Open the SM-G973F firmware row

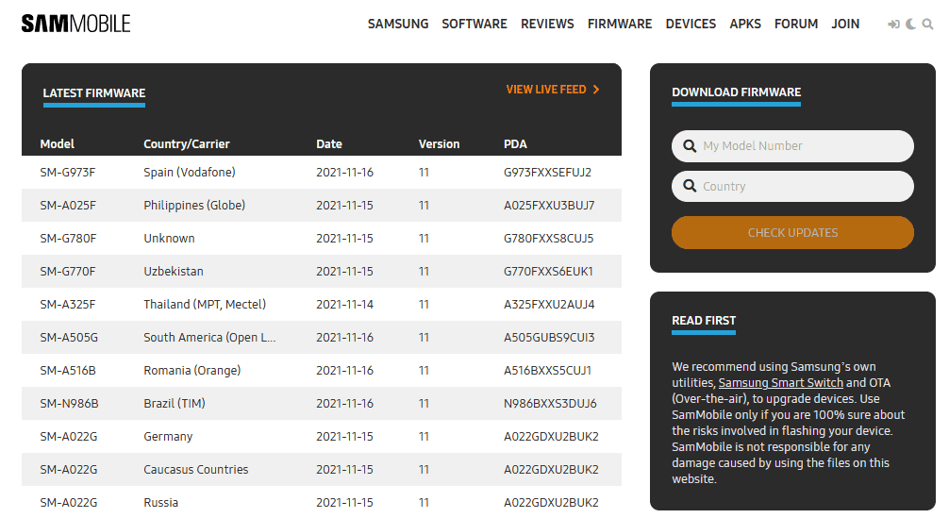322,172
